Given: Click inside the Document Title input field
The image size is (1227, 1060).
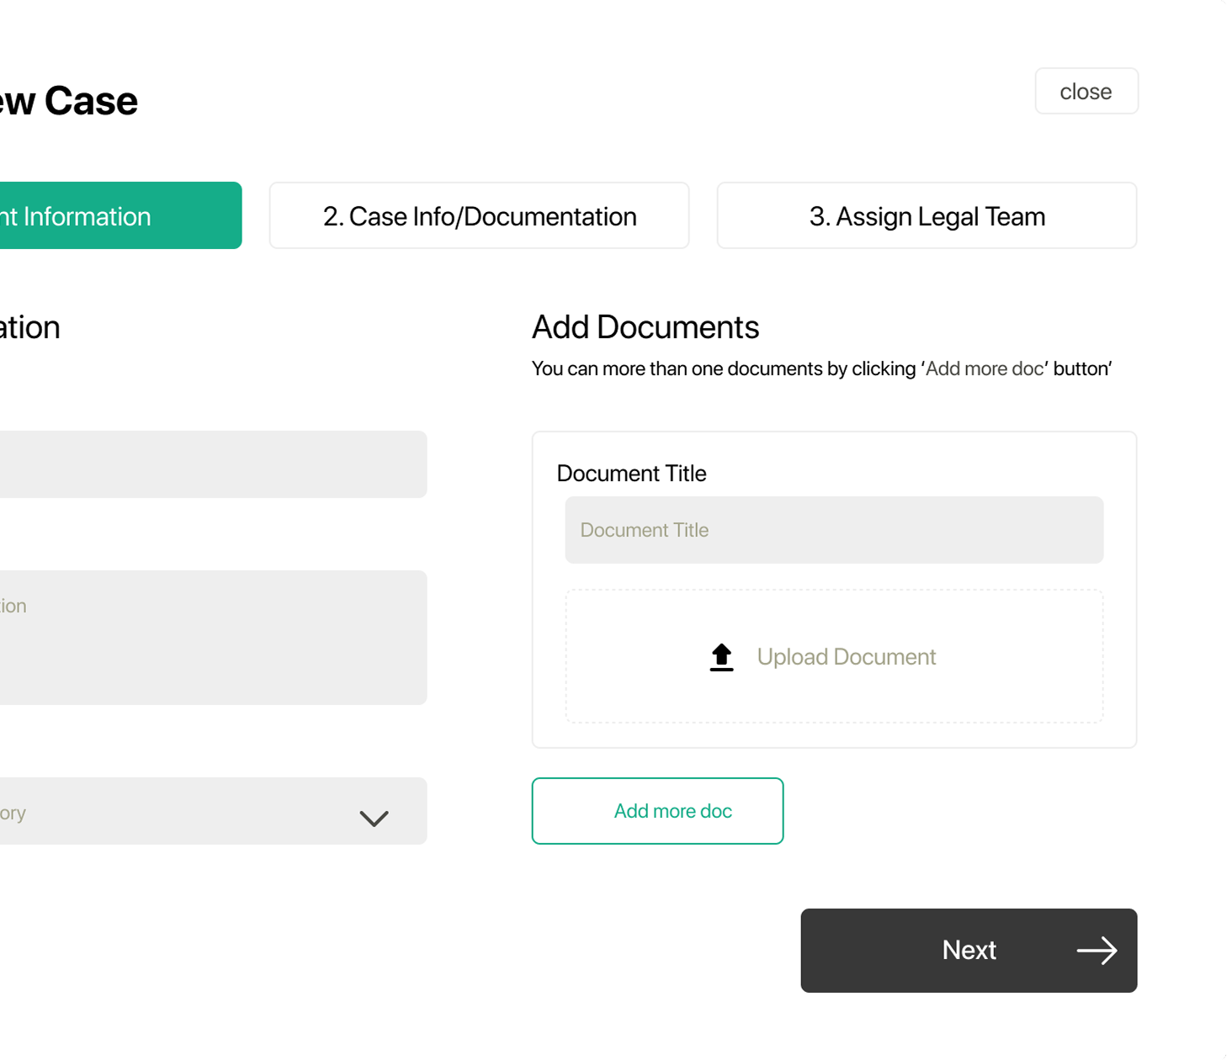Looking at the screenshot, I should tap(833, 529).
